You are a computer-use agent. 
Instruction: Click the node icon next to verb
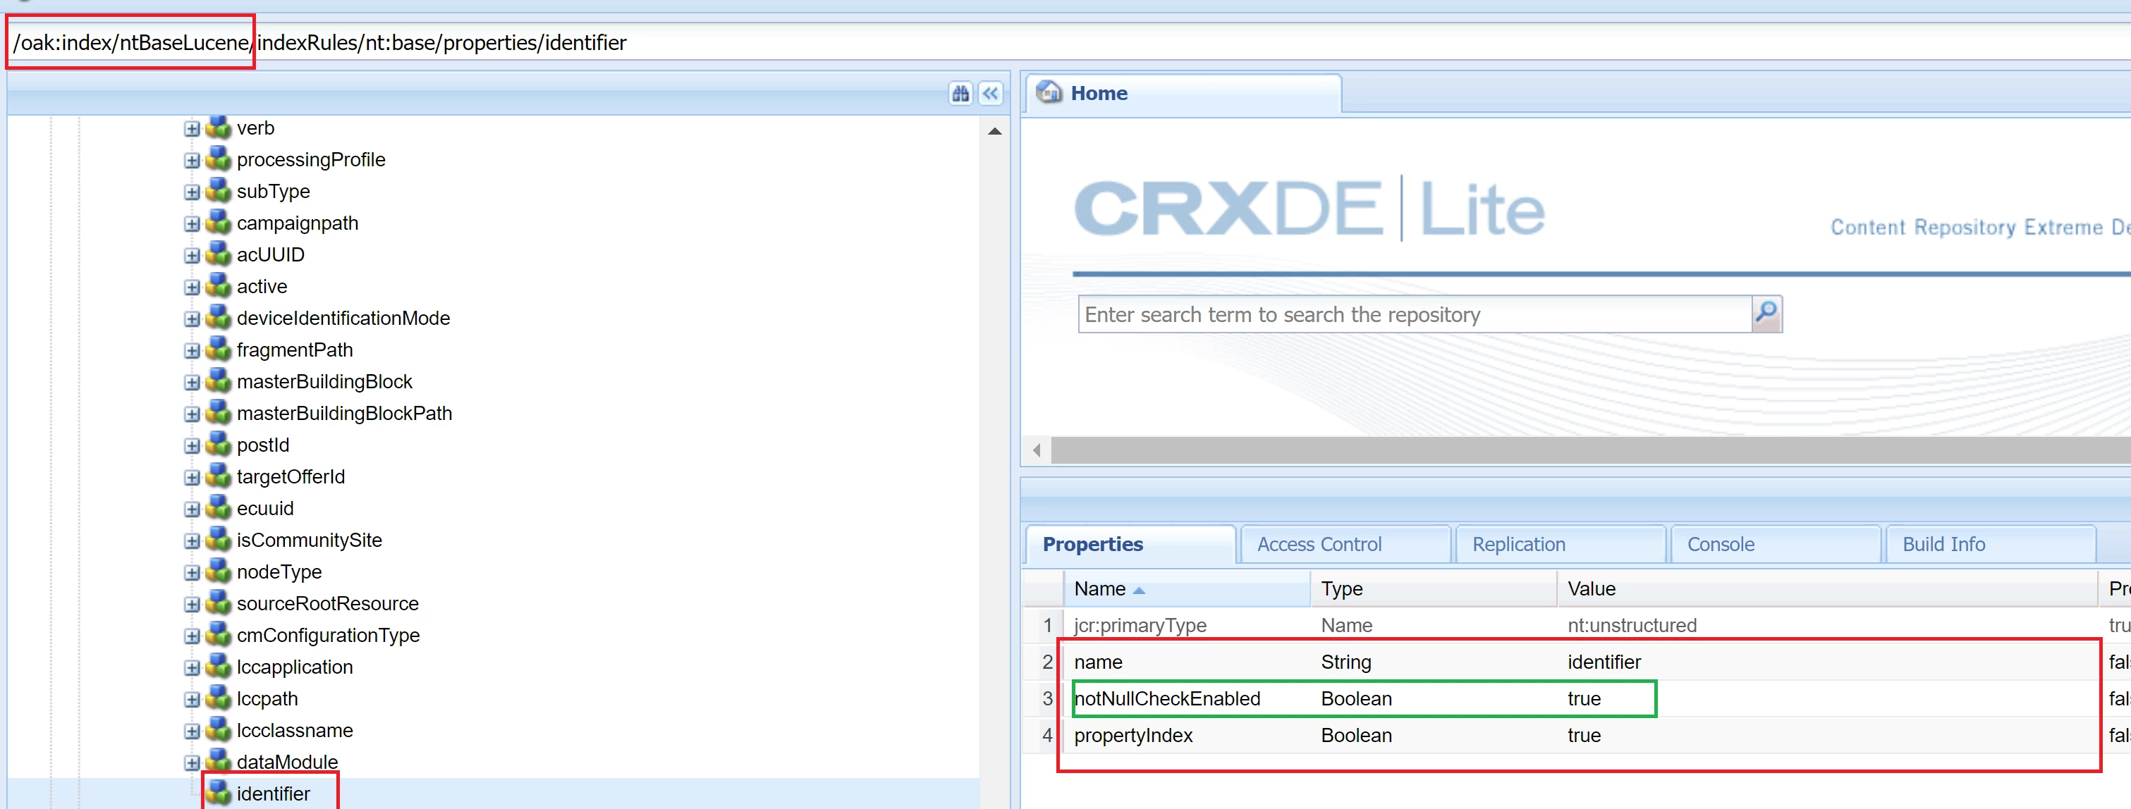[219, 128]
